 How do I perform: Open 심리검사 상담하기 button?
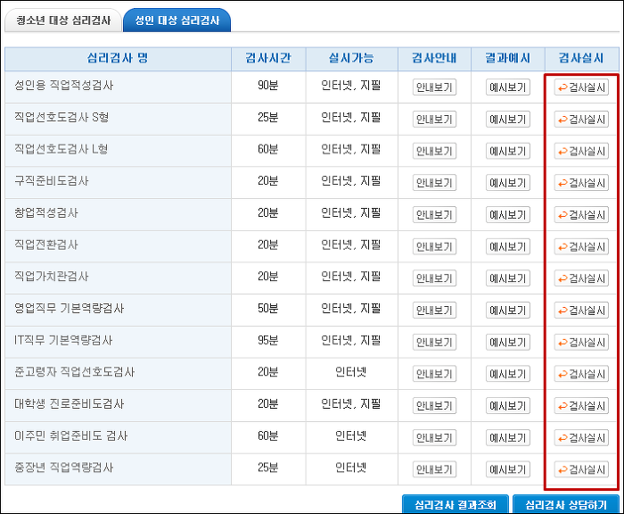[566, 504]
